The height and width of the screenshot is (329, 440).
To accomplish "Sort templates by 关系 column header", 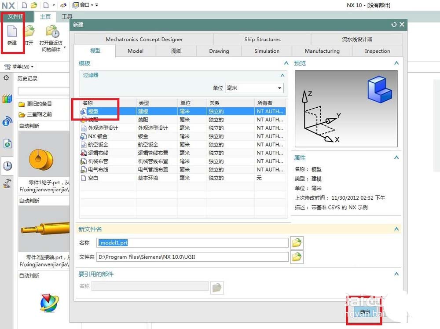I will (x=231, y=102).
